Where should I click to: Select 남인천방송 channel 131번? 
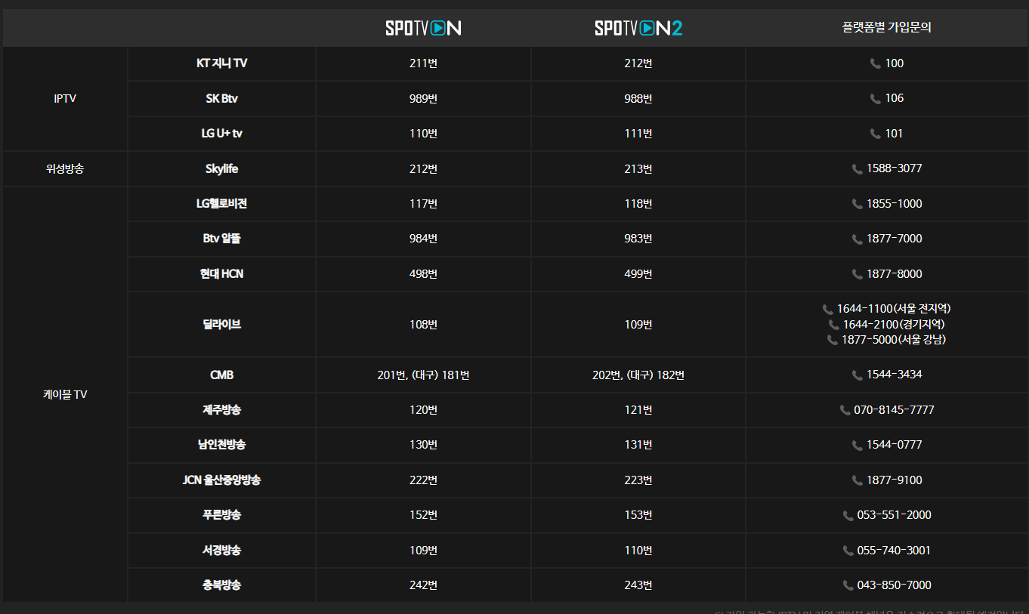click(x=638, y=445)
